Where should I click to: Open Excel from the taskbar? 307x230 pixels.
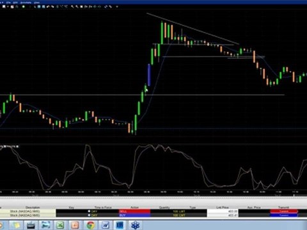click(60, 225)
